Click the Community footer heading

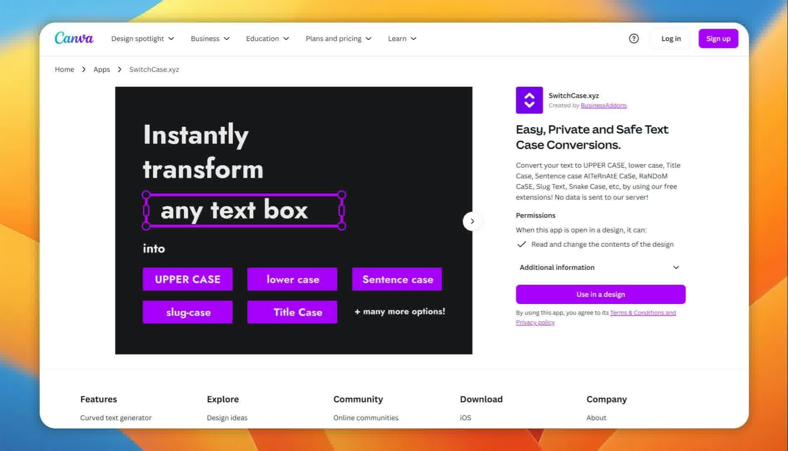coord(358,399)
